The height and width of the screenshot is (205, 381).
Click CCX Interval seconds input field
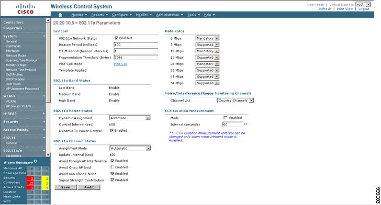click(x=233, y=124)
